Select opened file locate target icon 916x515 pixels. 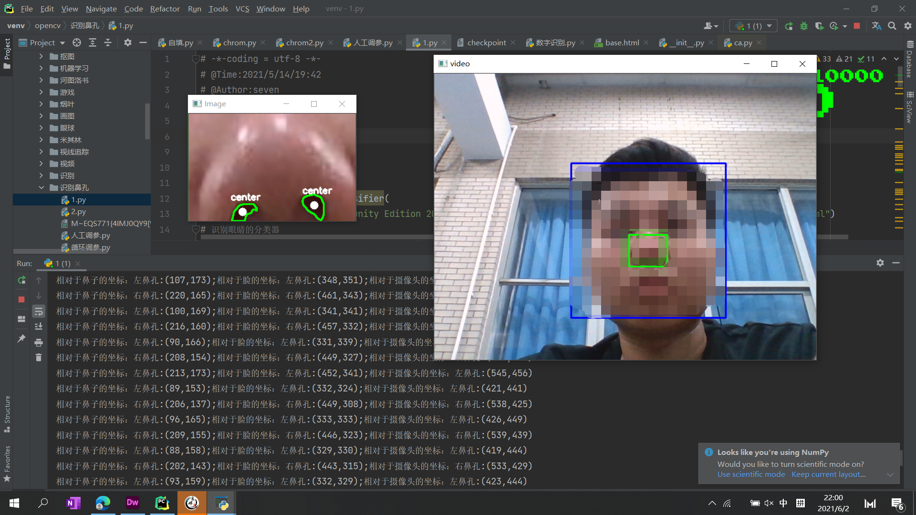[77, 43]
